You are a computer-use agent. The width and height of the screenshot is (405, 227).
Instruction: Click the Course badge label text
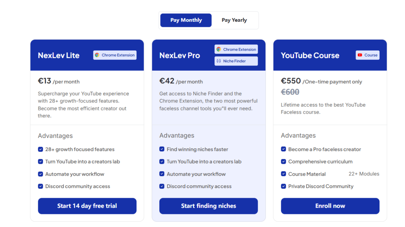point(371,55)
